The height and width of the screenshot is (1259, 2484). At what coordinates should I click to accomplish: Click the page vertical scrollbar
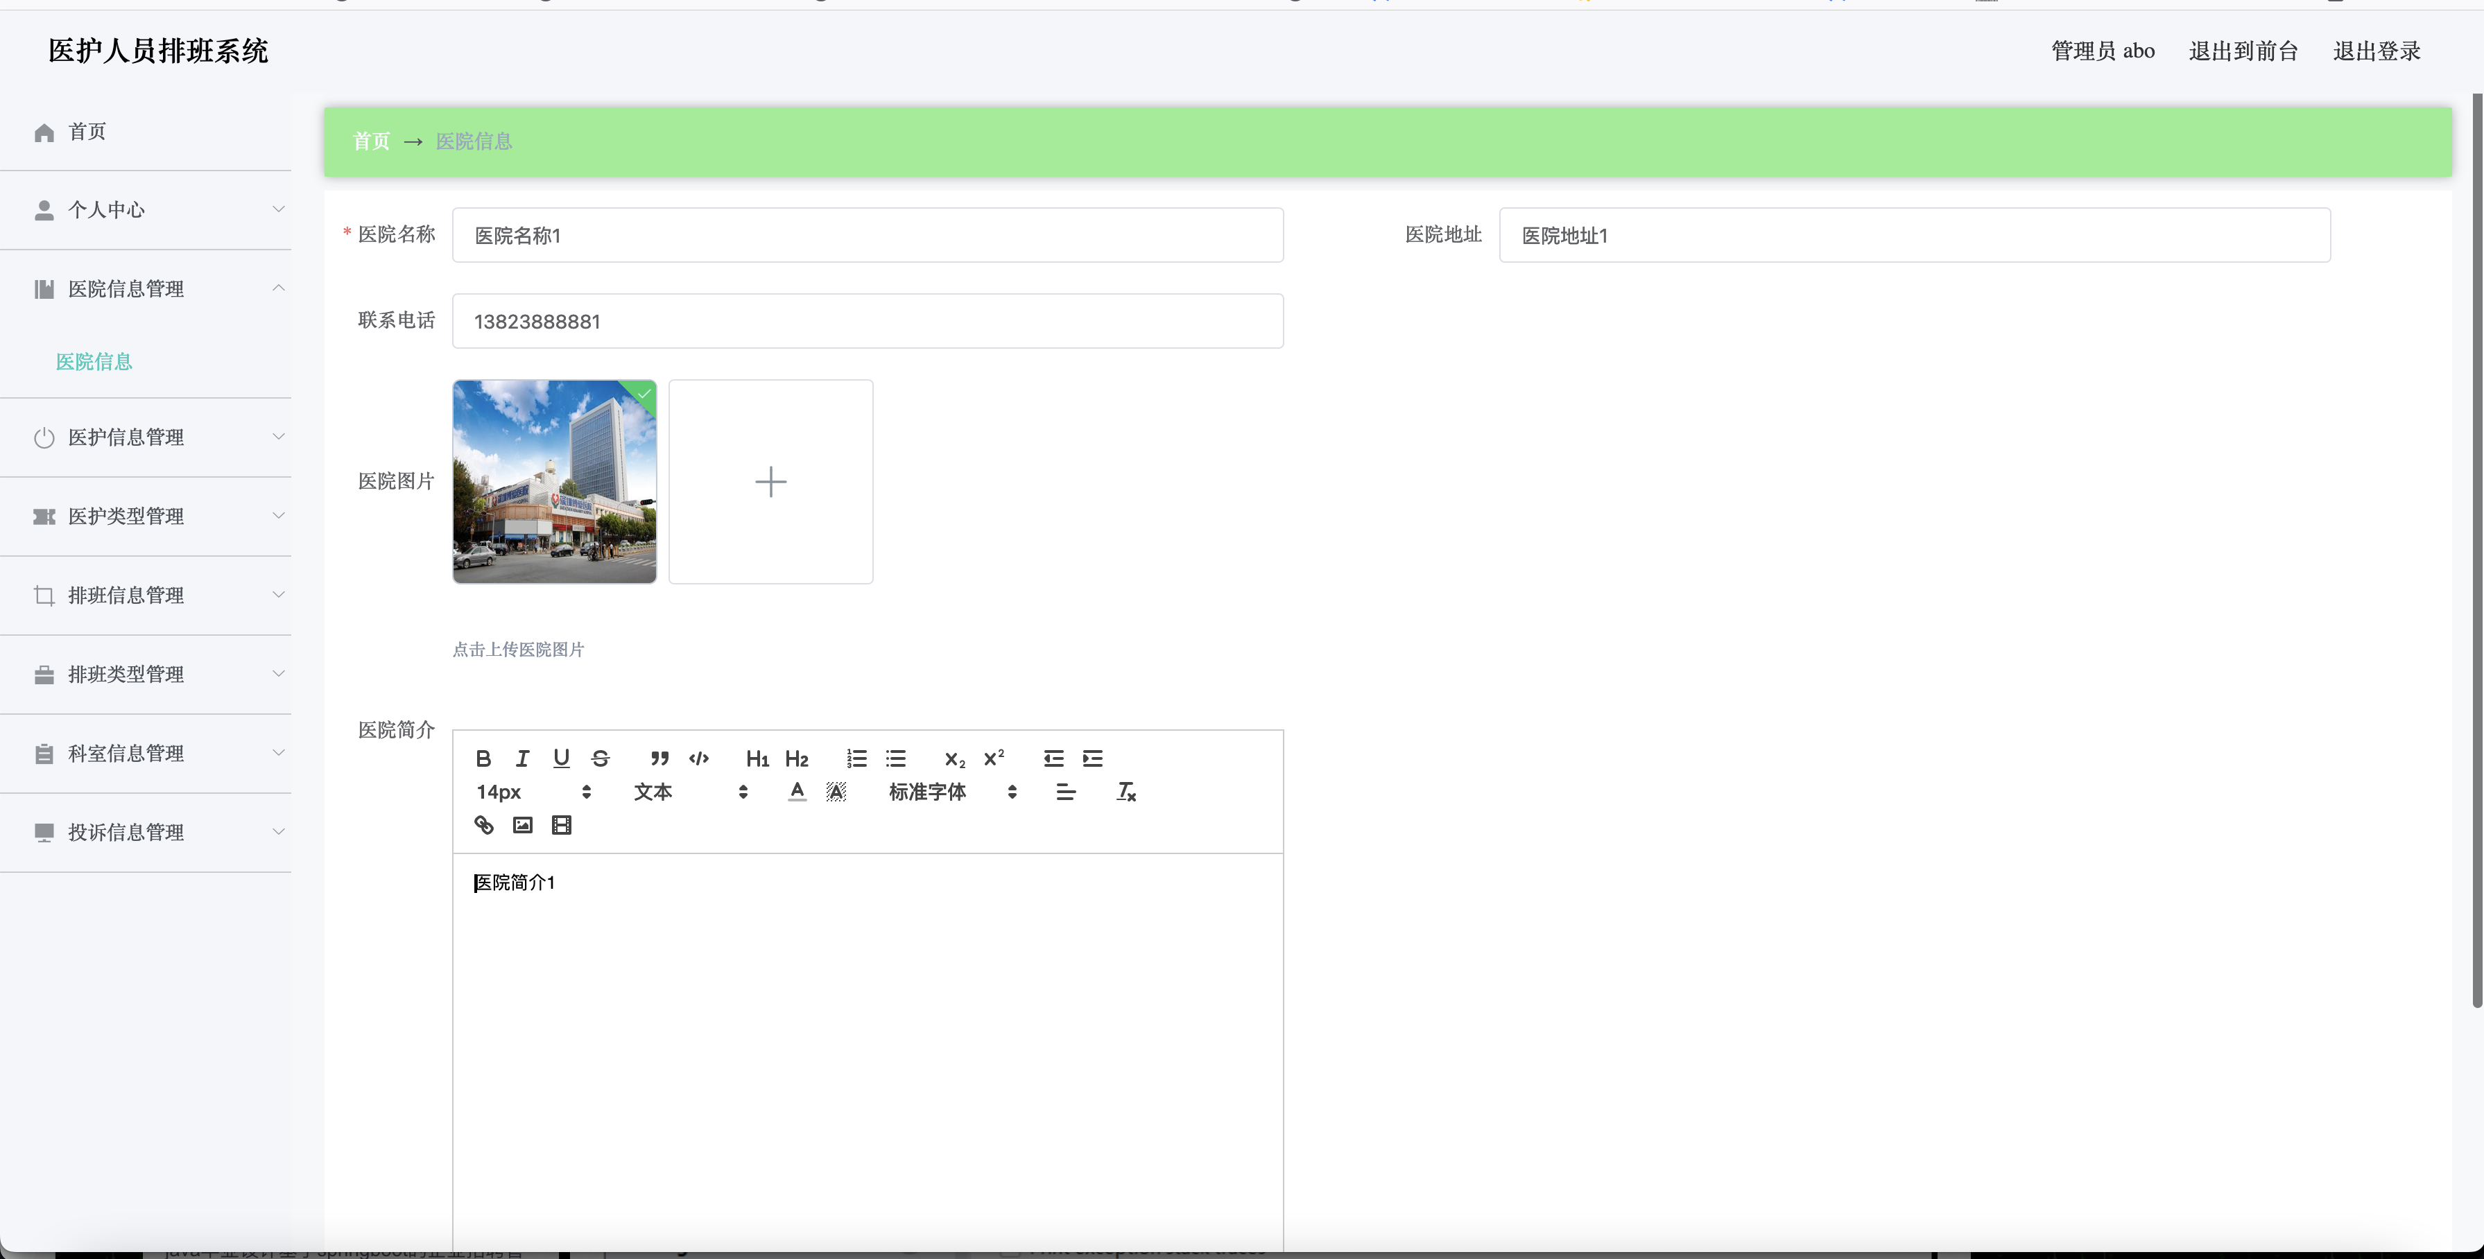tap(2477, 551)
